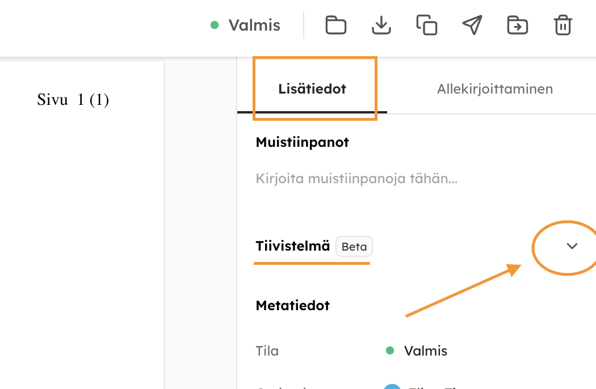Click the Beta badge next to Tiivistelmä
Image resolution: width=596 pixels, height=389 pixels.
tap(354, 247)
